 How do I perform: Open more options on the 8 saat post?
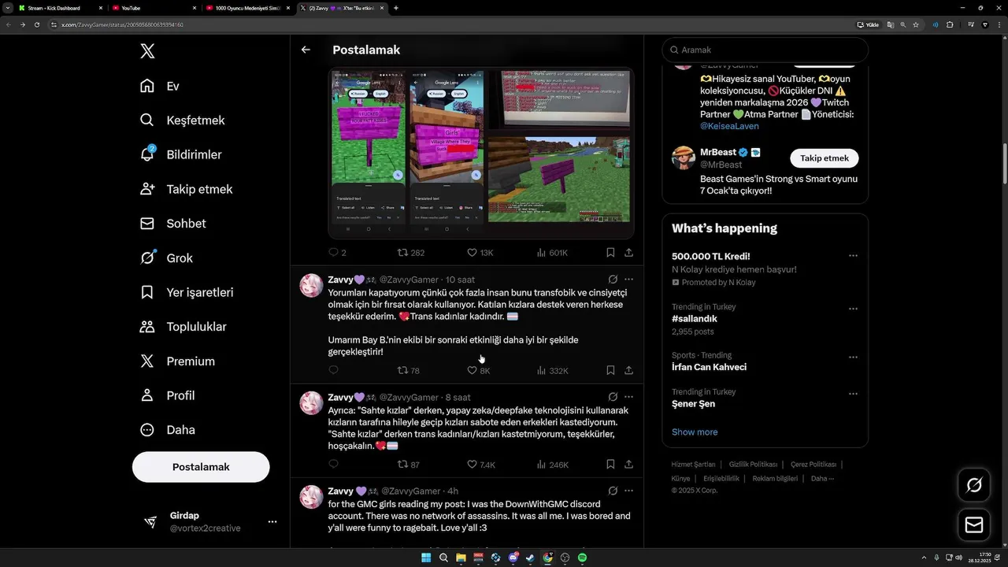coord(628,397)
